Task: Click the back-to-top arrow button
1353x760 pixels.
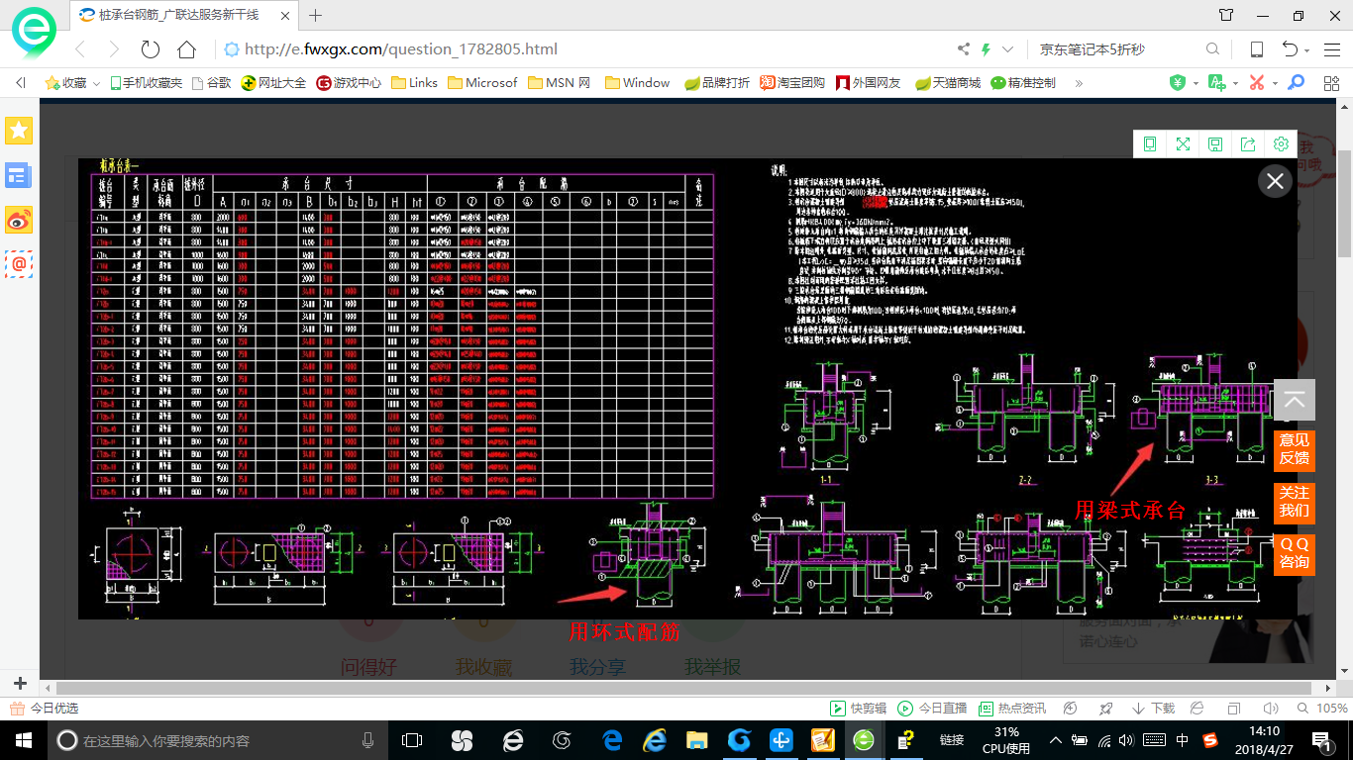Action: tap(1295, 400)
